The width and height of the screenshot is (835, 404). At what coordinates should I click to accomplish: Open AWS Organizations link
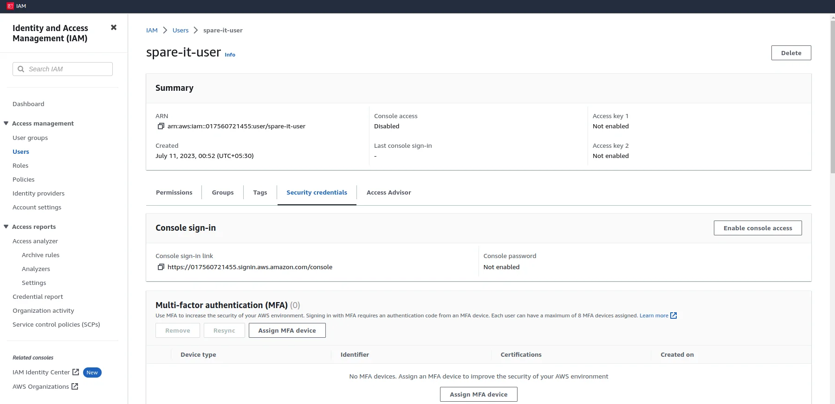[x=41, y=386]
